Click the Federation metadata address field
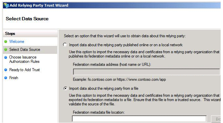This screenshot has width=223, height=123. (x=146, y=72)
